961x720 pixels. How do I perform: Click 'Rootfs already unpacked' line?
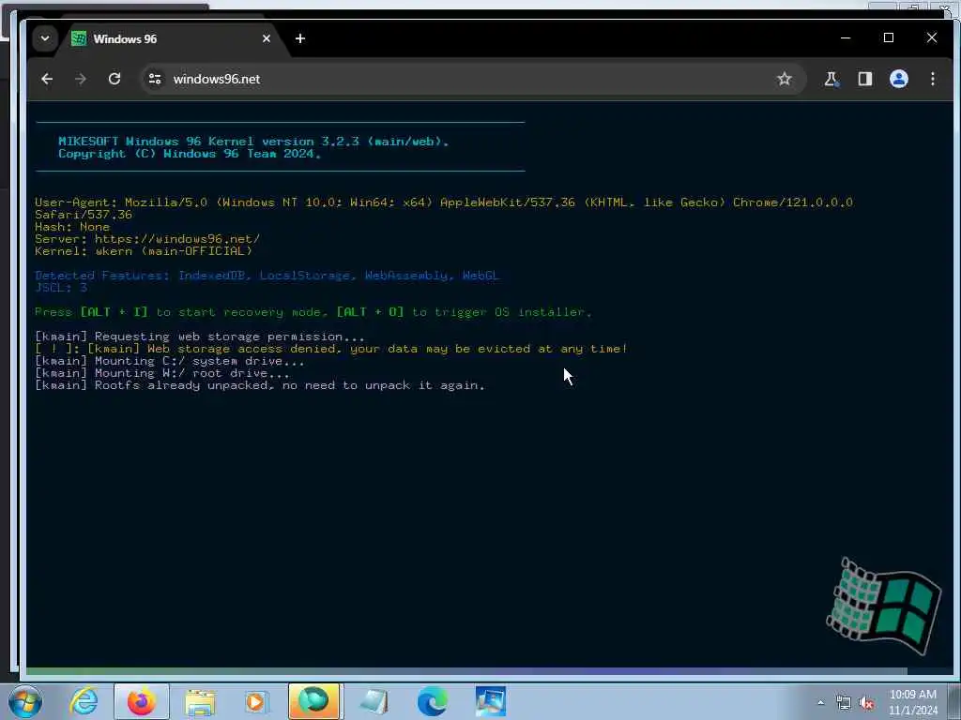tap(260, 385)
